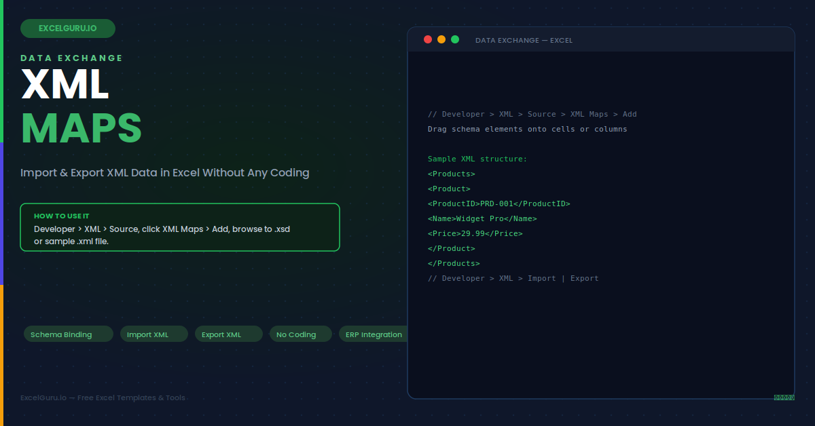This screenshot has width=815, height=426.
Task: Click the ProductID PRD-001 code line
Action: pos(499,204)
